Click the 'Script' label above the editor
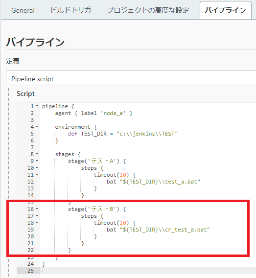This screenshot has width=256, height=278. (25, 94)
